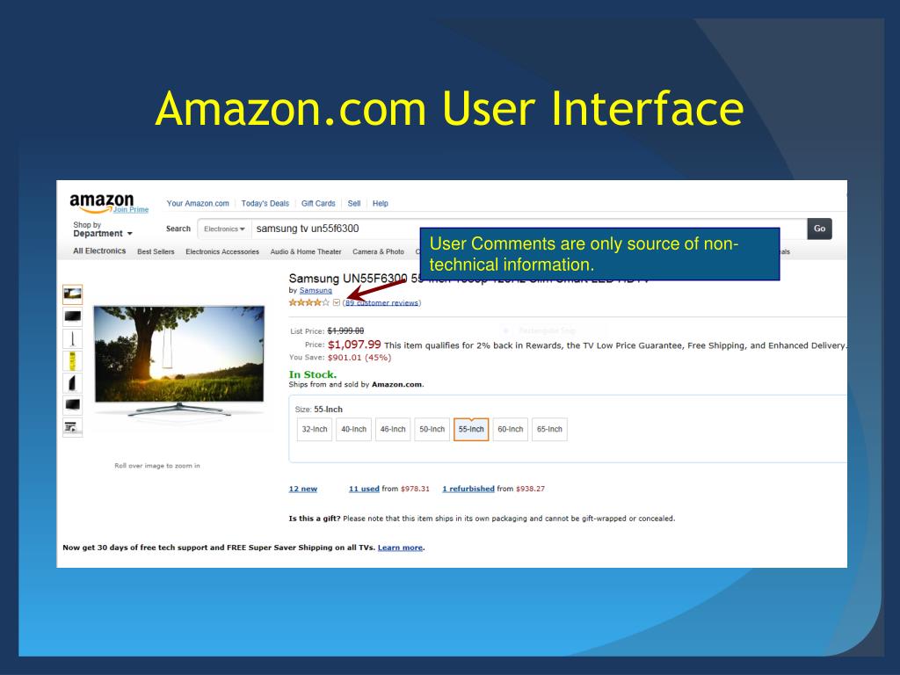Screen dimensions: 900x675
Task: Open Audio & Home Theater tab
Action: pyautogui.click(x=306, y=251)
